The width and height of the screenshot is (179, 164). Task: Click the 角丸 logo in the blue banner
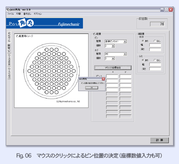point(26,23)
